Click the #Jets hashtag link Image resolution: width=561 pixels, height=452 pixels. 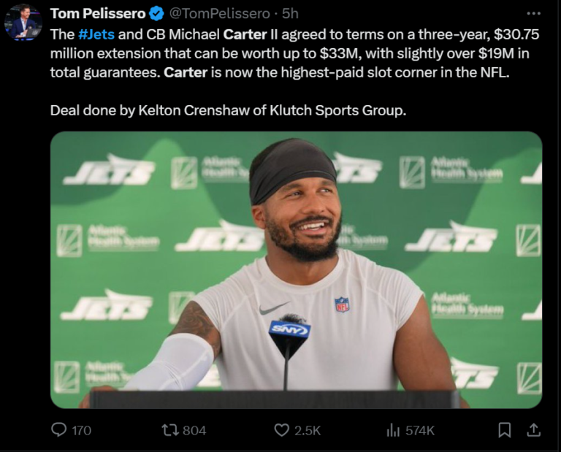pos(93,34)
